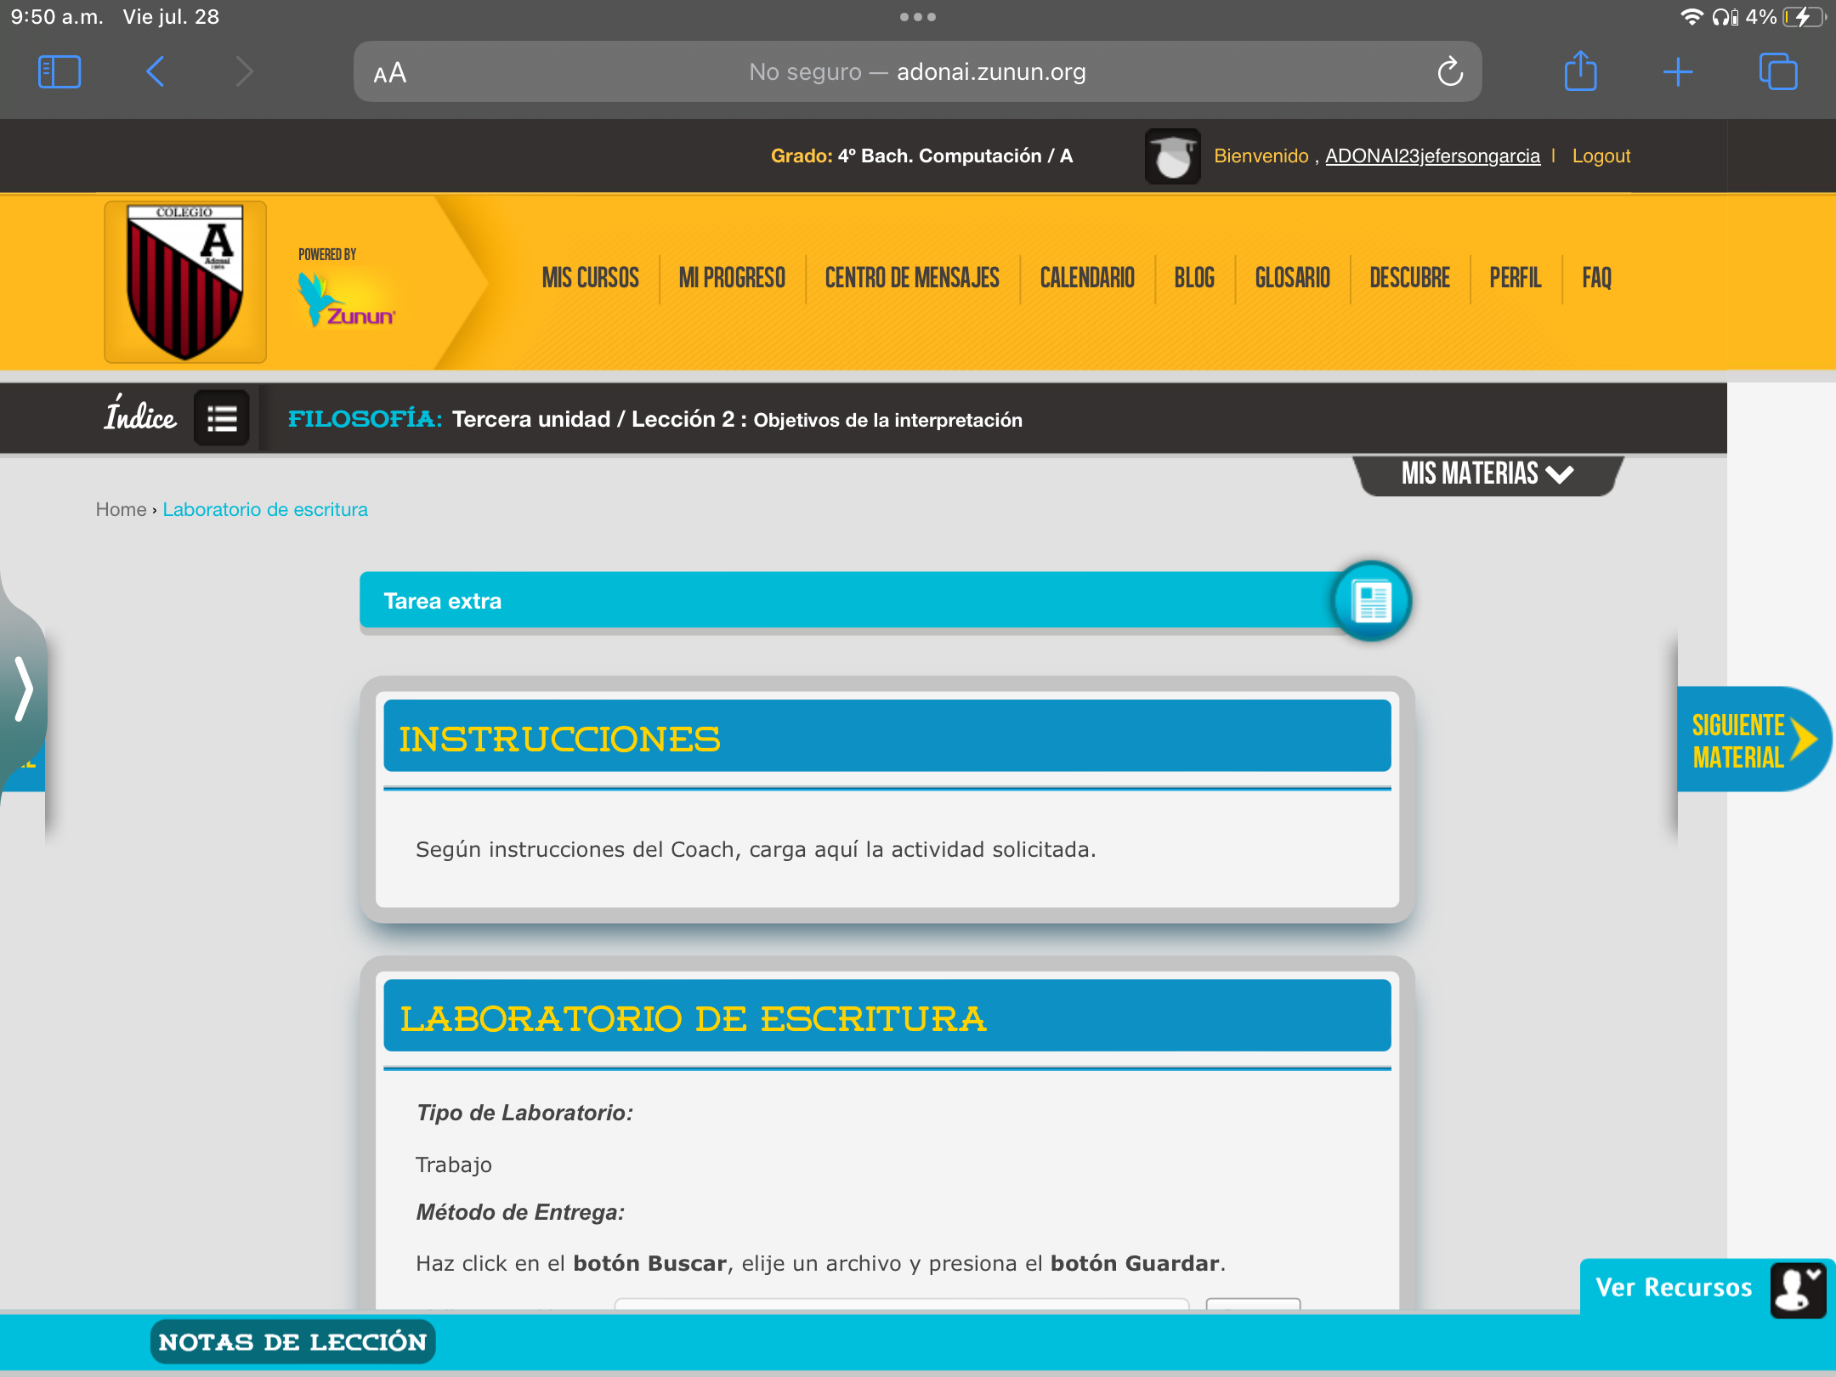The height and width of the screenshot is (1377, 1836).
Task: Expand the left side panel arrow
Action: [23, 688]
